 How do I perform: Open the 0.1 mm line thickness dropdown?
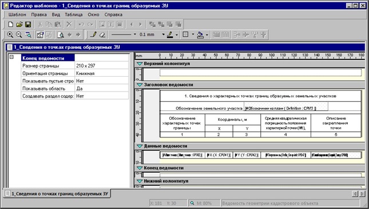163,34
